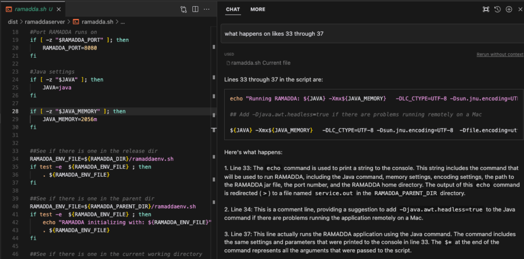Image resolution: width=524 pixels, height=259 pixels.
Task: Switch to the MORE tab
Action: point(258,9)
